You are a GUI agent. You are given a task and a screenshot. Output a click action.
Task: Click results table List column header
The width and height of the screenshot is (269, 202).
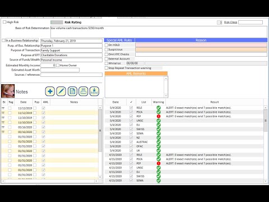pos(143,102)
